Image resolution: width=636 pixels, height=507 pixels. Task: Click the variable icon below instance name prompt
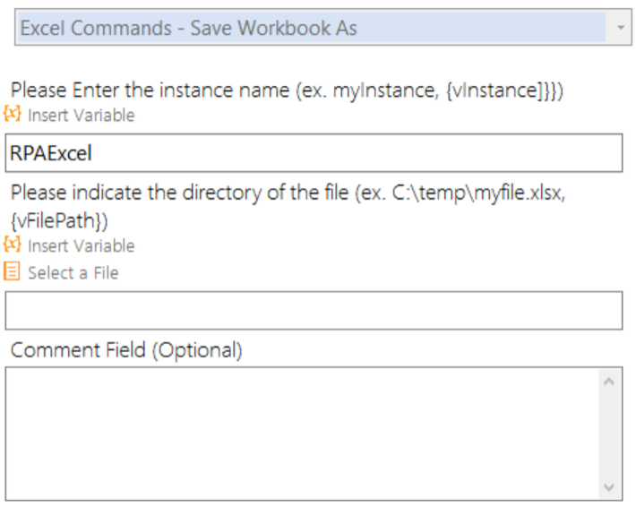click(13, 114)
